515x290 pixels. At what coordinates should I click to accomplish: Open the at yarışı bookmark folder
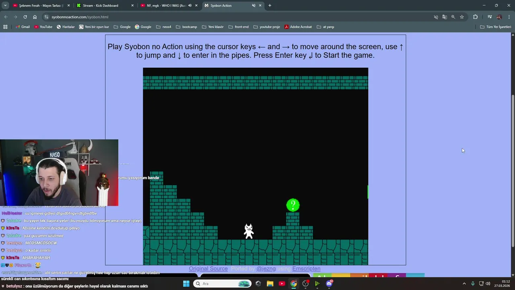(325, 27)
